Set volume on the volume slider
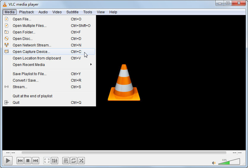Image resolution: width=248 pixels, height=168 pixels. pyautogui.click(x=229, y=162)
